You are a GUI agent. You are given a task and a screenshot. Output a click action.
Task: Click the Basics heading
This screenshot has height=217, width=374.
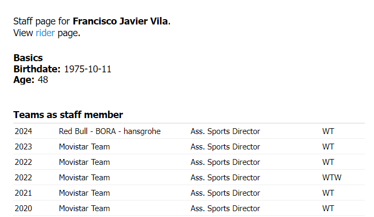click(x=28, y=58)
